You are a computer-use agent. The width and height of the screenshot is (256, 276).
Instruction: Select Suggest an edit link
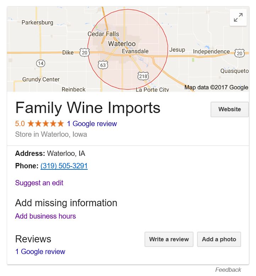point(39,183)
